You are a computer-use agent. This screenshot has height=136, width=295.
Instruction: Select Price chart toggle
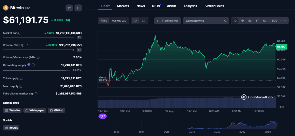pos(104,21)
